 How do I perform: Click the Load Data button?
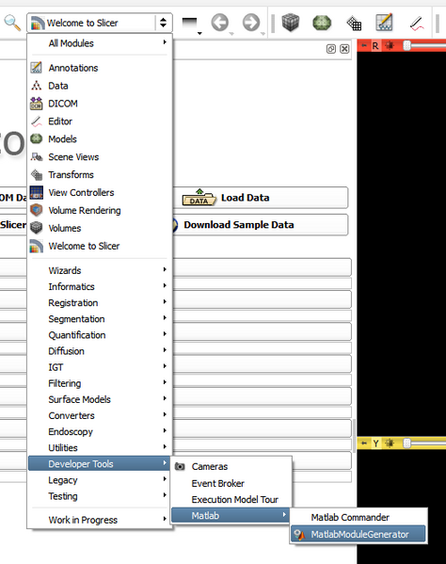[x=261, y=198]
